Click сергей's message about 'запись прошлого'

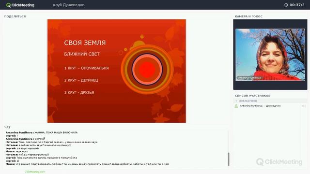(46, 158)
